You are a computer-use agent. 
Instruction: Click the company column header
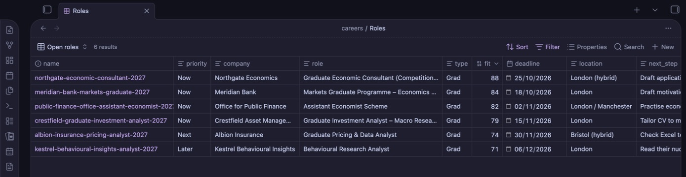[255, 64]
